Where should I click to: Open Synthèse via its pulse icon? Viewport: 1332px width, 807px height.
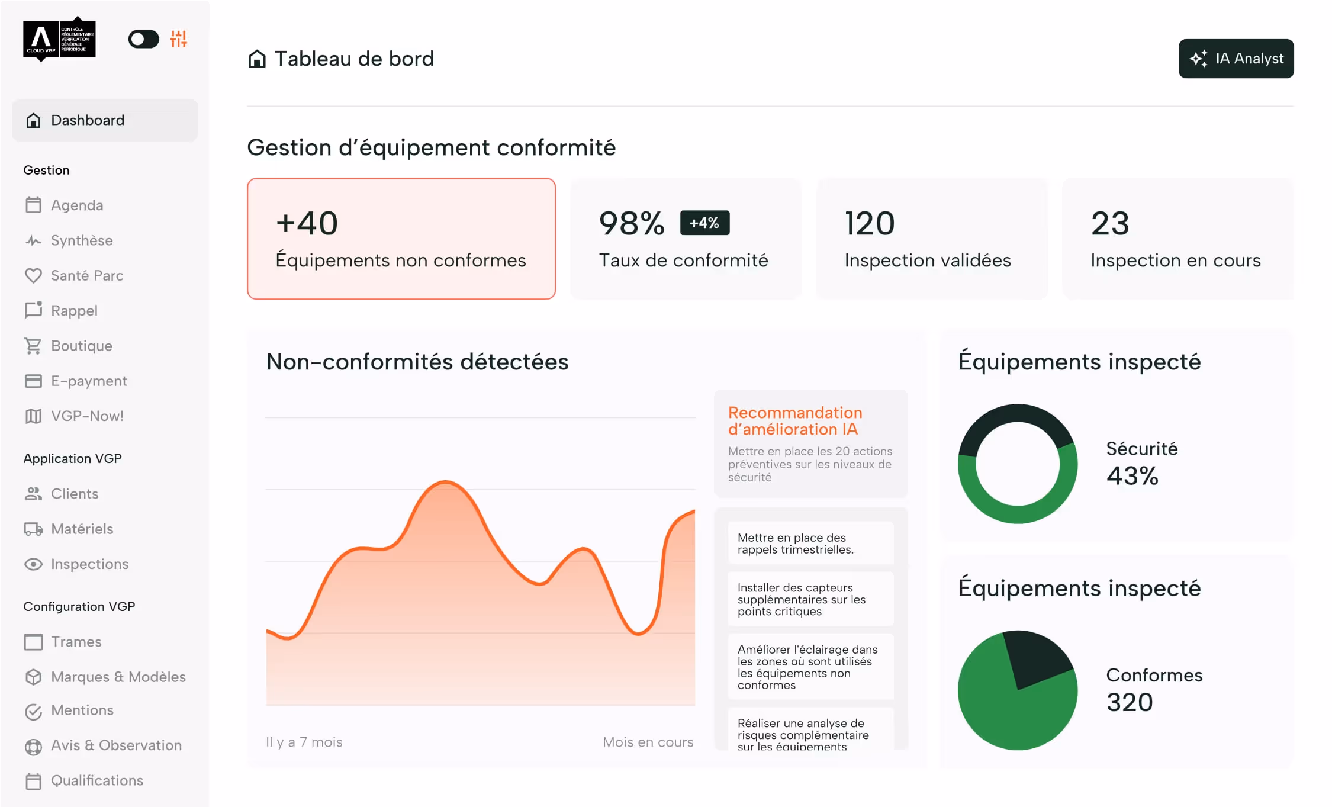pos(33,240)
